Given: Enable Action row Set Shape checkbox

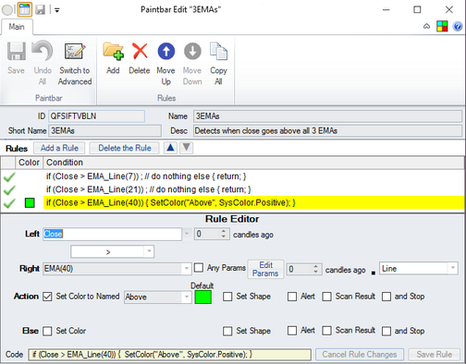Looking at the screenshot, I should click(227, 297).
